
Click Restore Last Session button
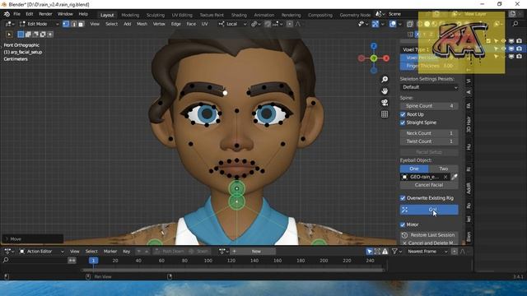429,235
